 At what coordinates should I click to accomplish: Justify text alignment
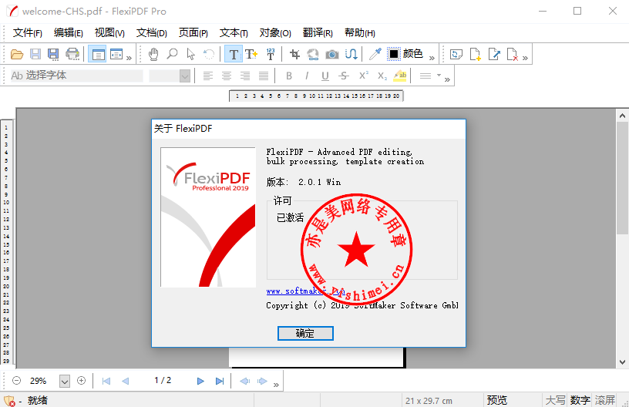pos(264,76)
